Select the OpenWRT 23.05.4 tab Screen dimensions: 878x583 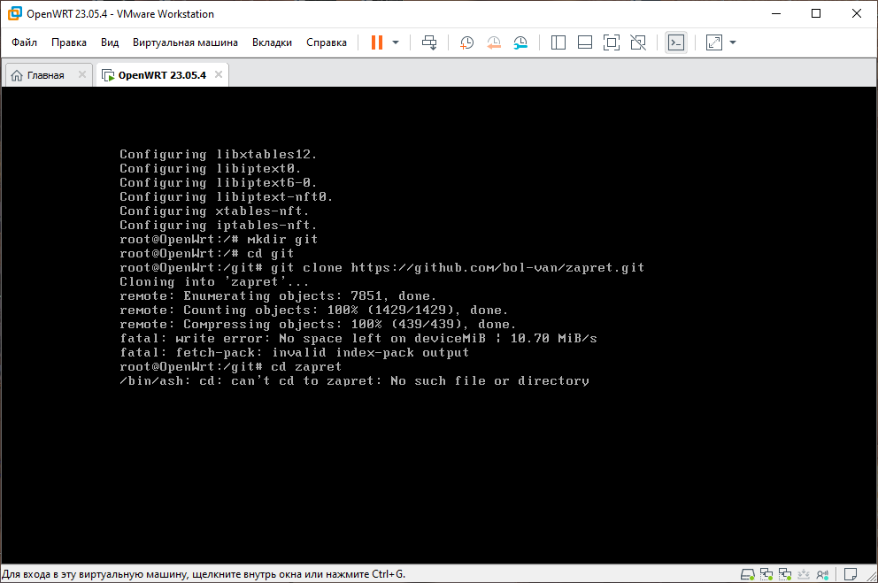point(162,75)
